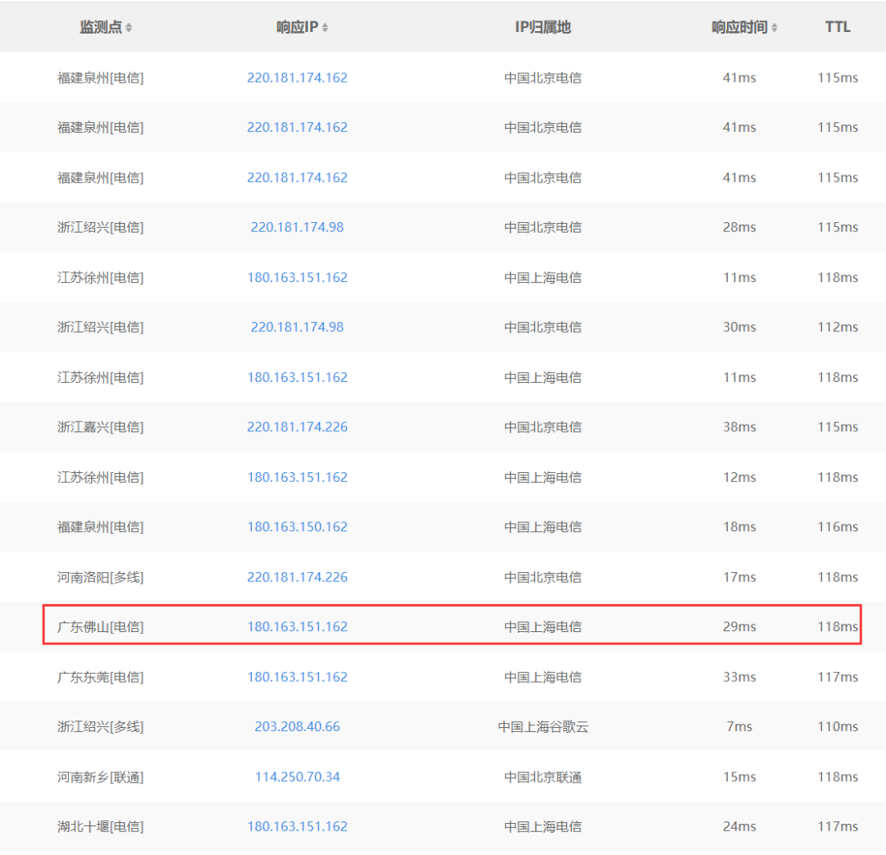Screen dimensions: 886x855
Task: Open IP link 114.250.70.34
Action: tap(297, 777)
